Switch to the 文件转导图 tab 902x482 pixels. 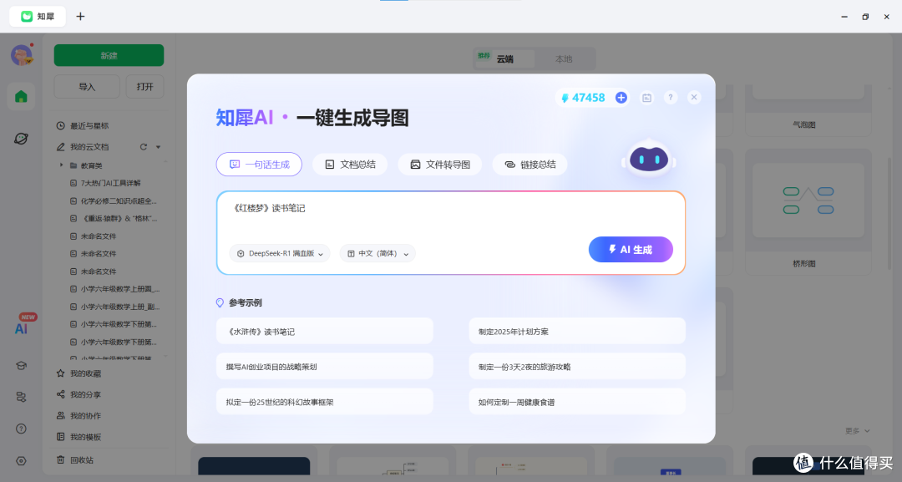coord(440,165)
